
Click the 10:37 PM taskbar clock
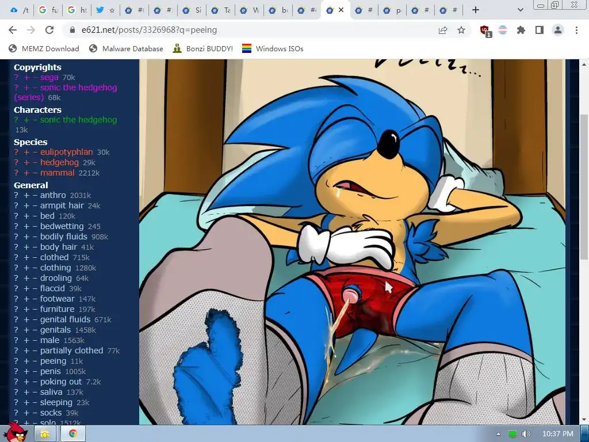coord(557,434)
